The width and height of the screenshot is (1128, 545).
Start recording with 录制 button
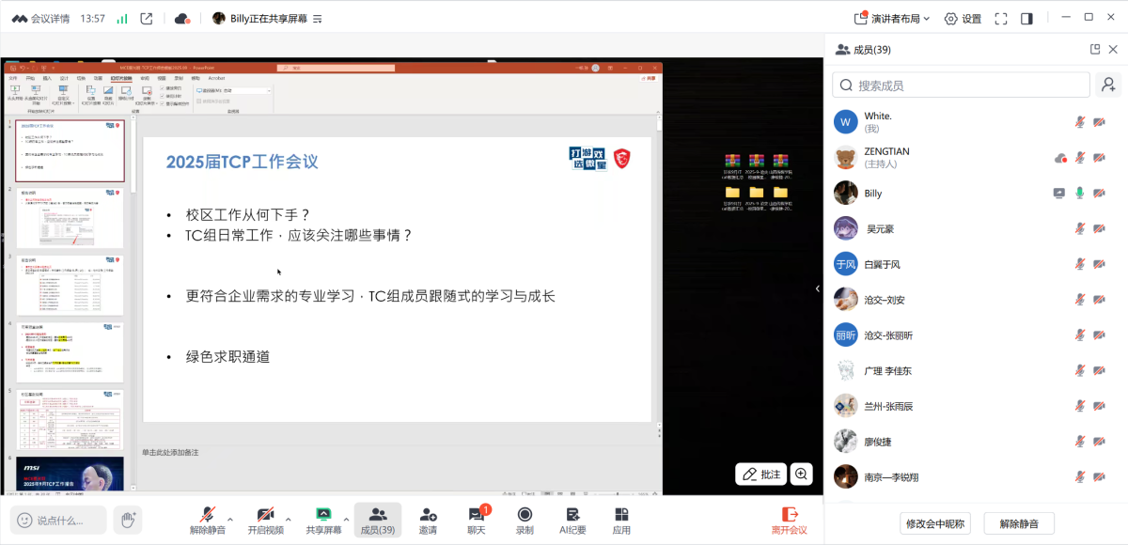[x=525, y=519]
